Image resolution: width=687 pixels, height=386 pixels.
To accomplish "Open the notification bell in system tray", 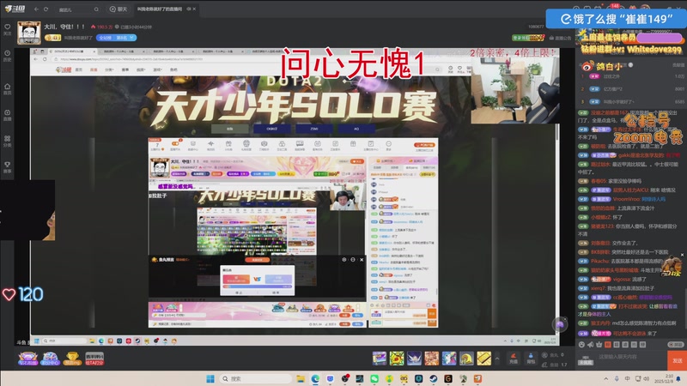I will (x=679, y=378).
